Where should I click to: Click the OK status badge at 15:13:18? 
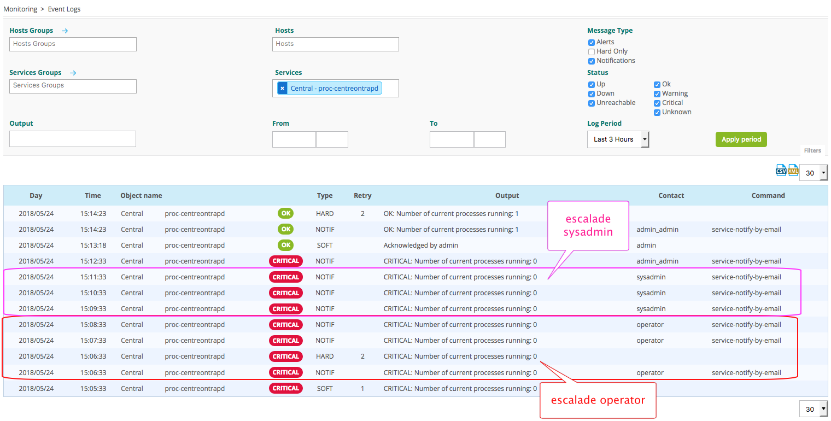tap(285, 245)
